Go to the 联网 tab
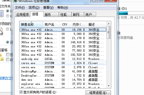144x95 pixels. (77, 15)
